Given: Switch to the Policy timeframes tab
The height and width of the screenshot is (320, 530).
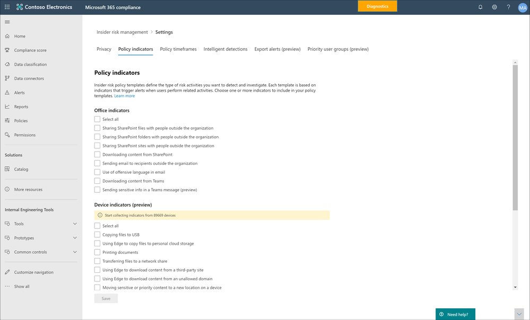Looking at the screenshot, I should click(x=178, y=49).
